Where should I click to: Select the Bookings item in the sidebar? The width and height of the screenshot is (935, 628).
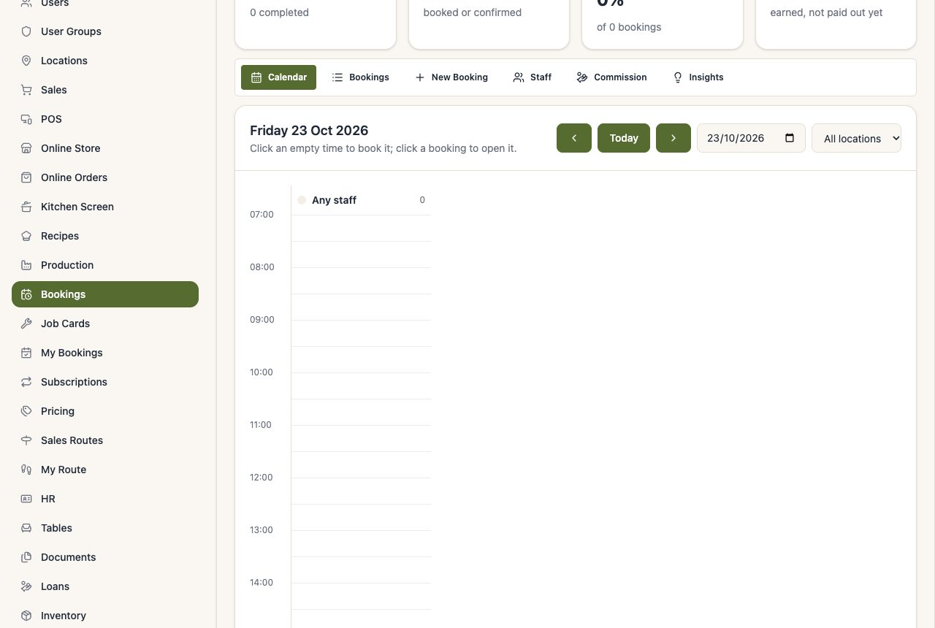(x=105, y=294)
